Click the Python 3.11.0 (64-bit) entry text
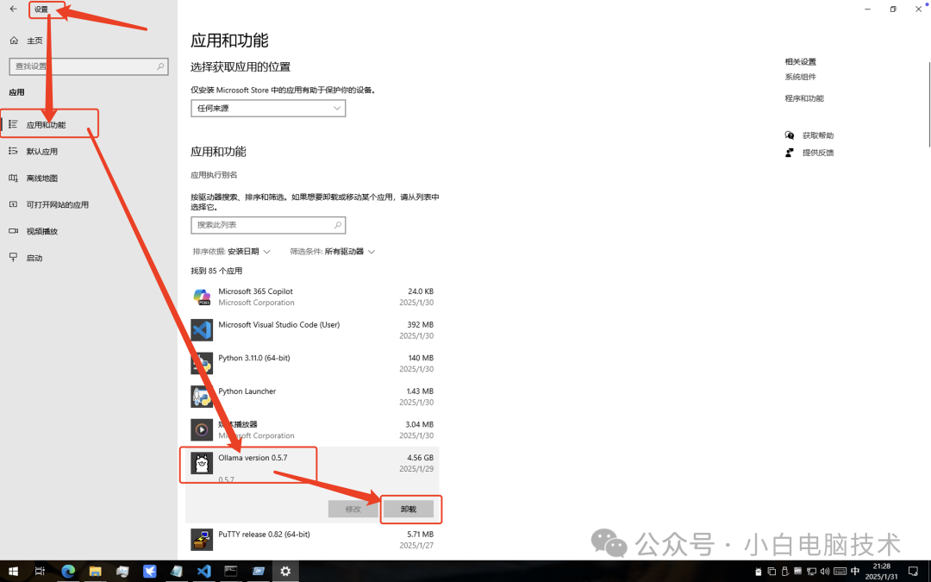The width and height of the screenshot is (931, 582). coord(254,358)
